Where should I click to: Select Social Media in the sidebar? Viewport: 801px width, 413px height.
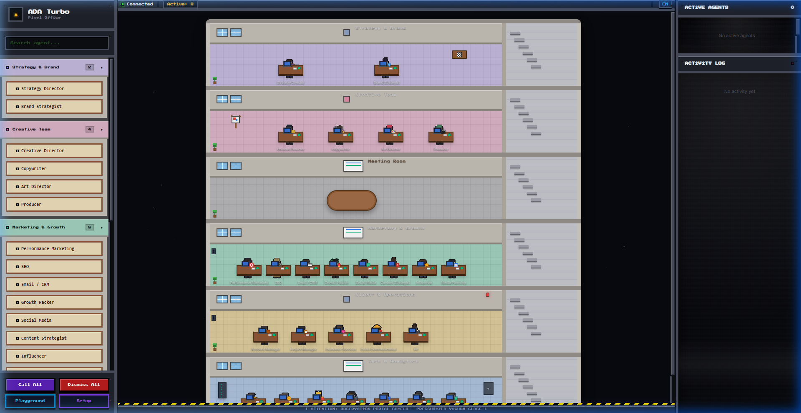pos(54,320)
